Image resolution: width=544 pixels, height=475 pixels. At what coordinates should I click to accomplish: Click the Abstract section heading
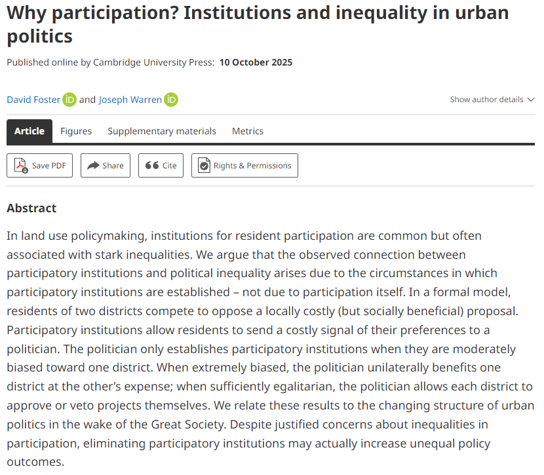[x=31, y=208]
